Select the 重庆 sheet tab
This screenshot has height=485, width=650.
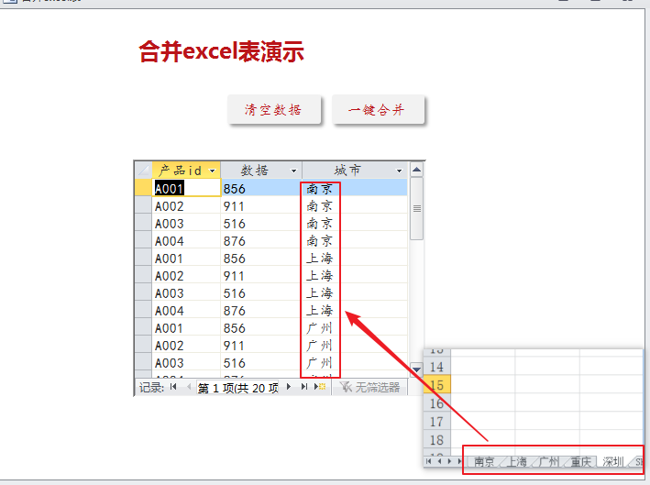tap(580, 461)
